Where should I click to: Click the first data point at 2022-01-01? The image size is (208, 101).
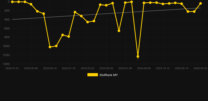(x=12, y=2)
